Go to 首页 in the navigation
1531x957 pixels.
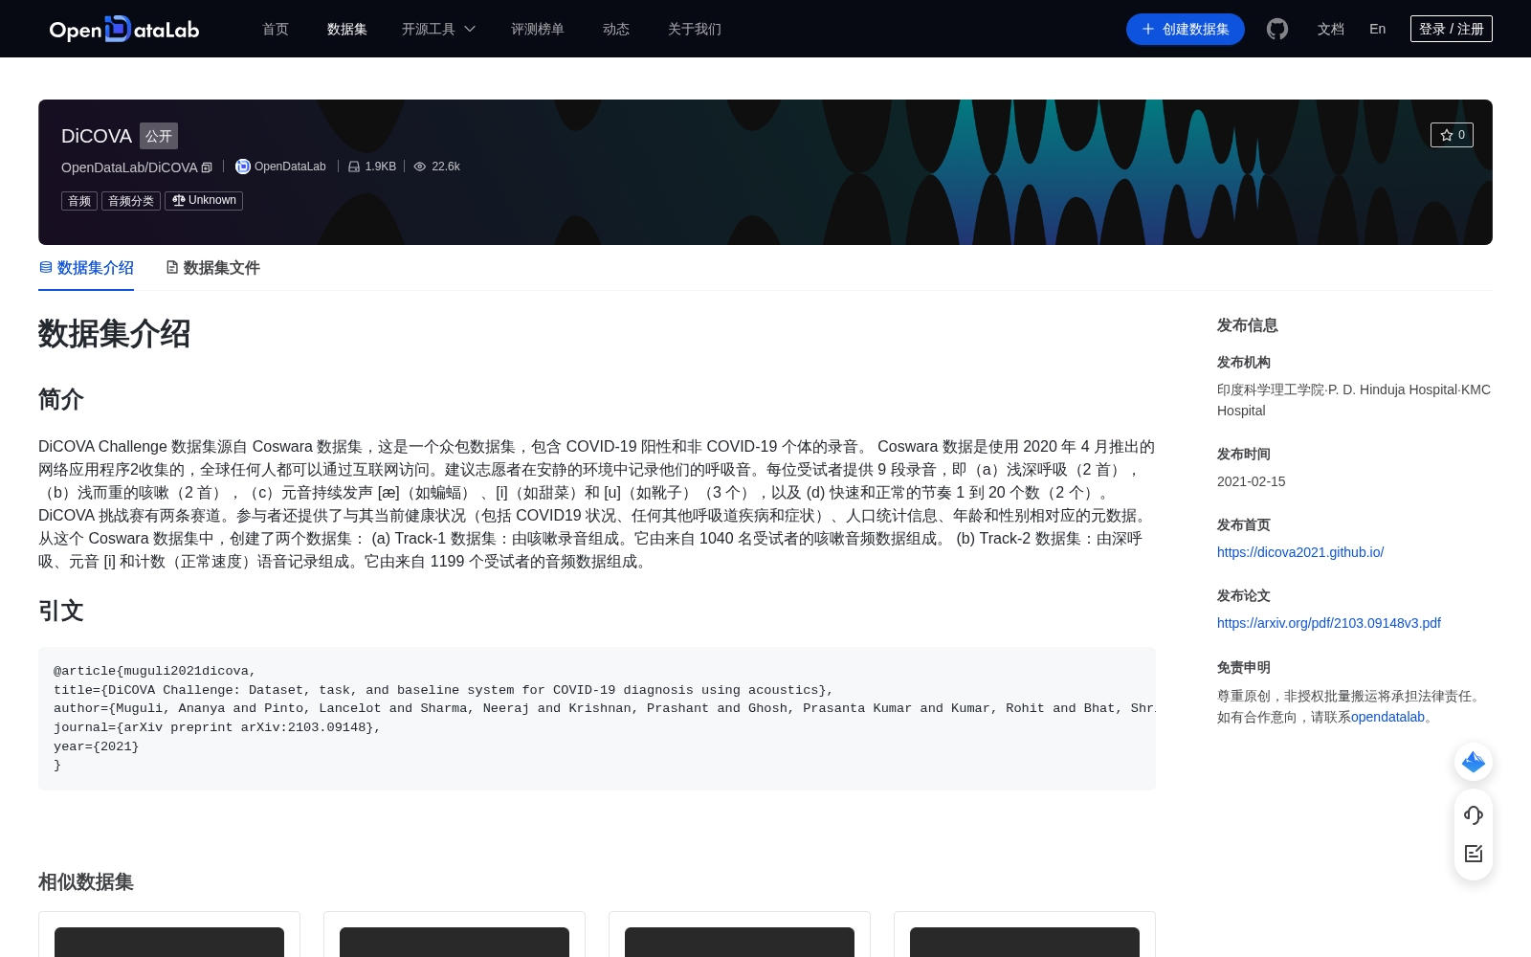[276, 29]
